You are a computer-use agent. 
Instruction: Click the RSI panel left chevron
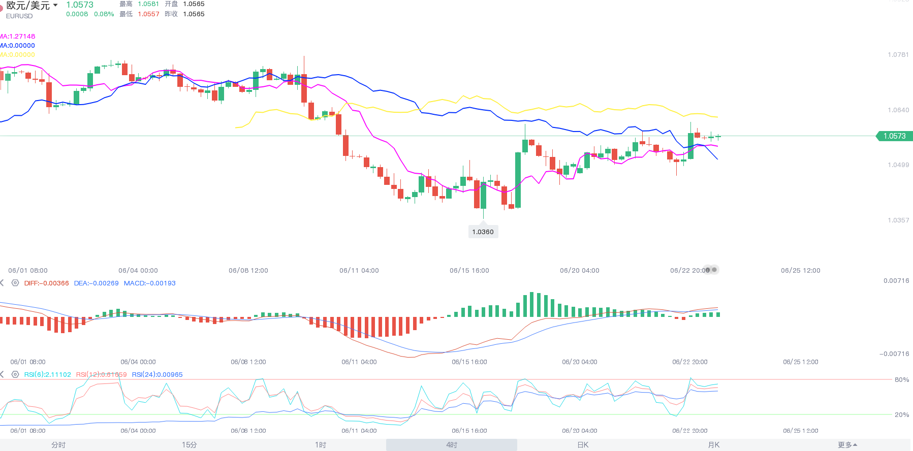[x=2, y=374]
